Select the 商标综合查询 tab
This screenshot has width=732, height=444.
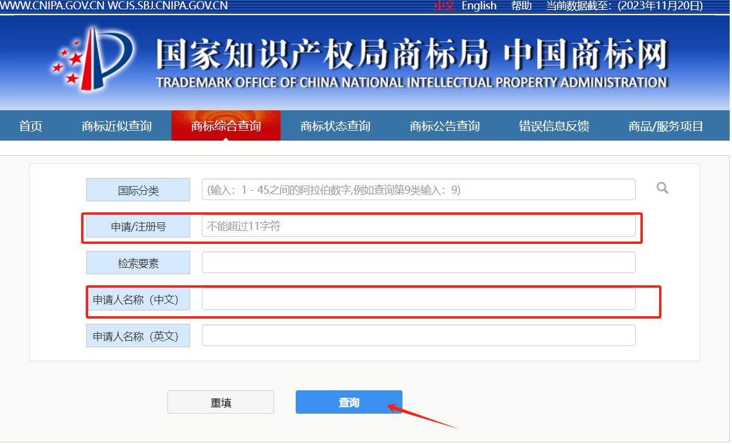pyautogui.click(x=226, y=126)
